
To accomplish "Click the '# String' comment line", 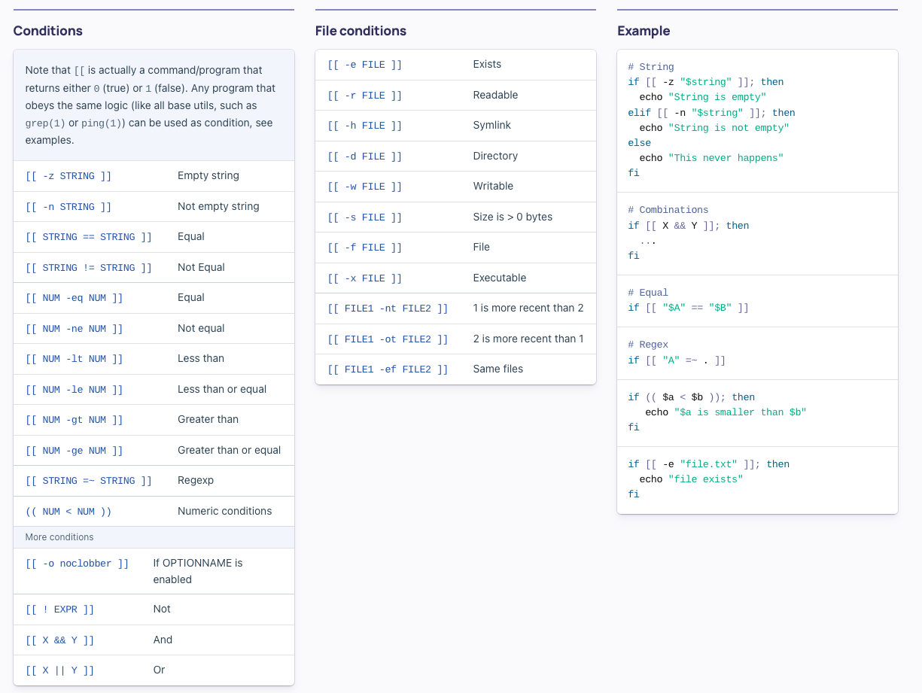I will (x=651, y=67).
